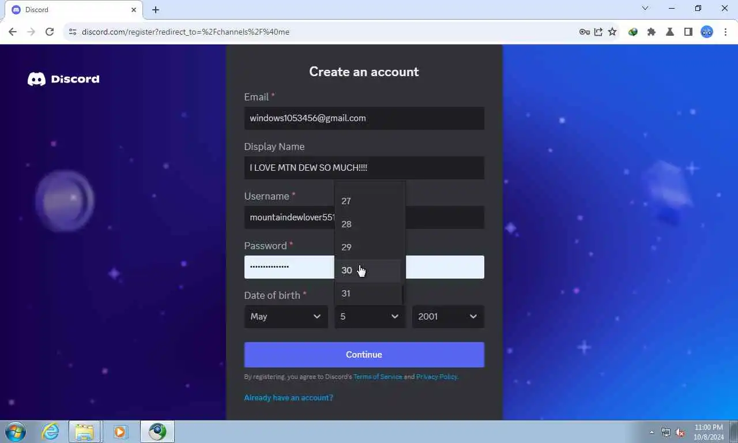Open the month dropdown showing May
This screenshot has height=443, width=738.
tap(286, 317)
